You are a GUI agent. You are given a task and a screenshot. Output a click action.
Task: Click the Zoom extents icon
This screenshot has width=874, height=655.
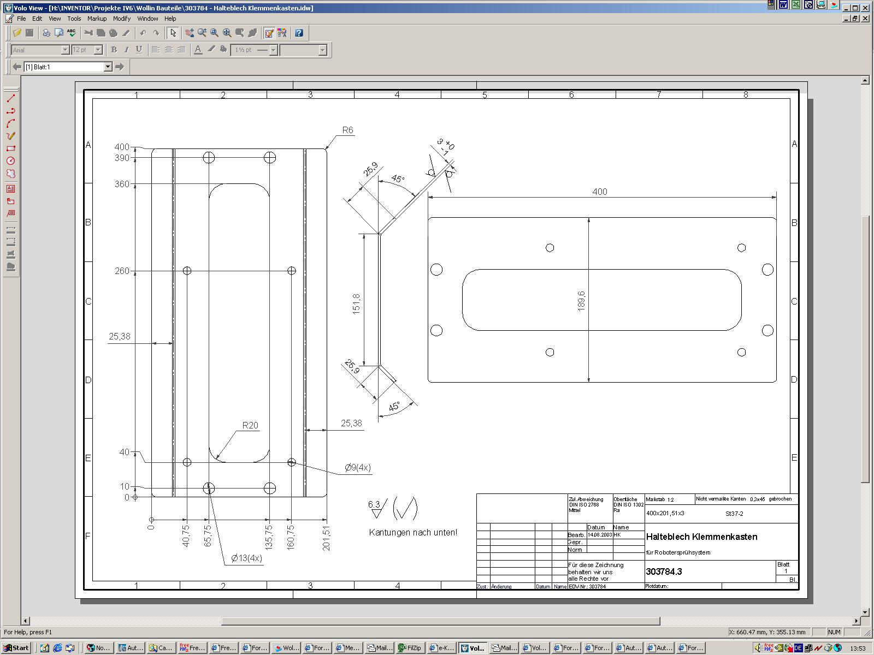[227, 33]
